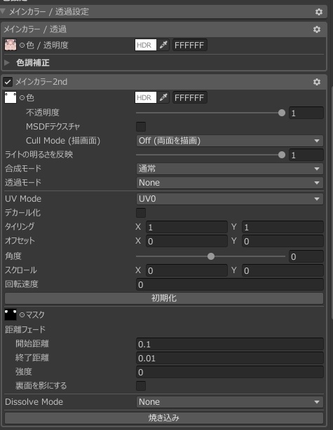The image size is (333, 430).
Task: Adjust the 不透明度 slider handle
Action: point(282,113)
